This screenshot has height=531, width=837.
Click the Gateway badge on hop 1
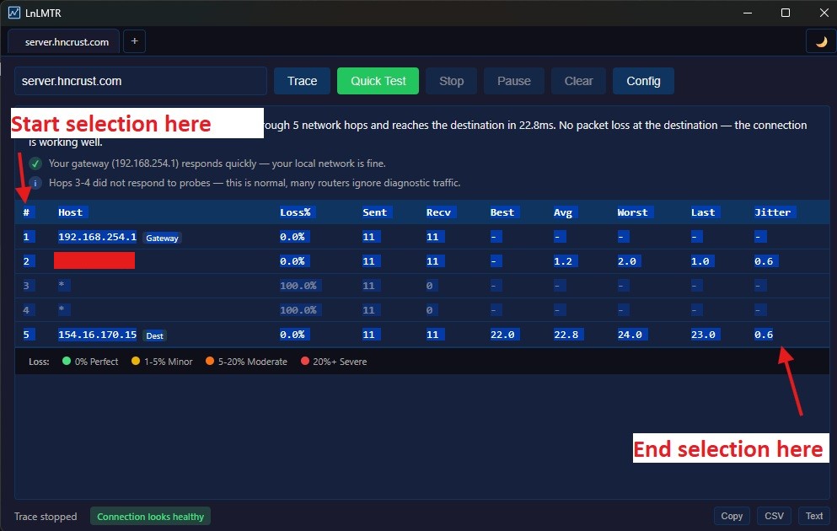click(162, 239)
